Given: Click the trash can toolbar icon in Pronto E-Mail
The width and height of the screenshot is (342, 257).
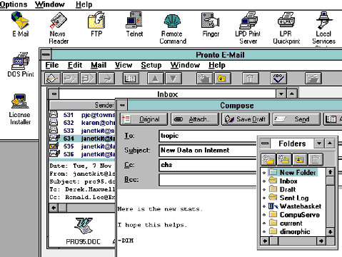Looking at the screenshot, I should 250,79.
